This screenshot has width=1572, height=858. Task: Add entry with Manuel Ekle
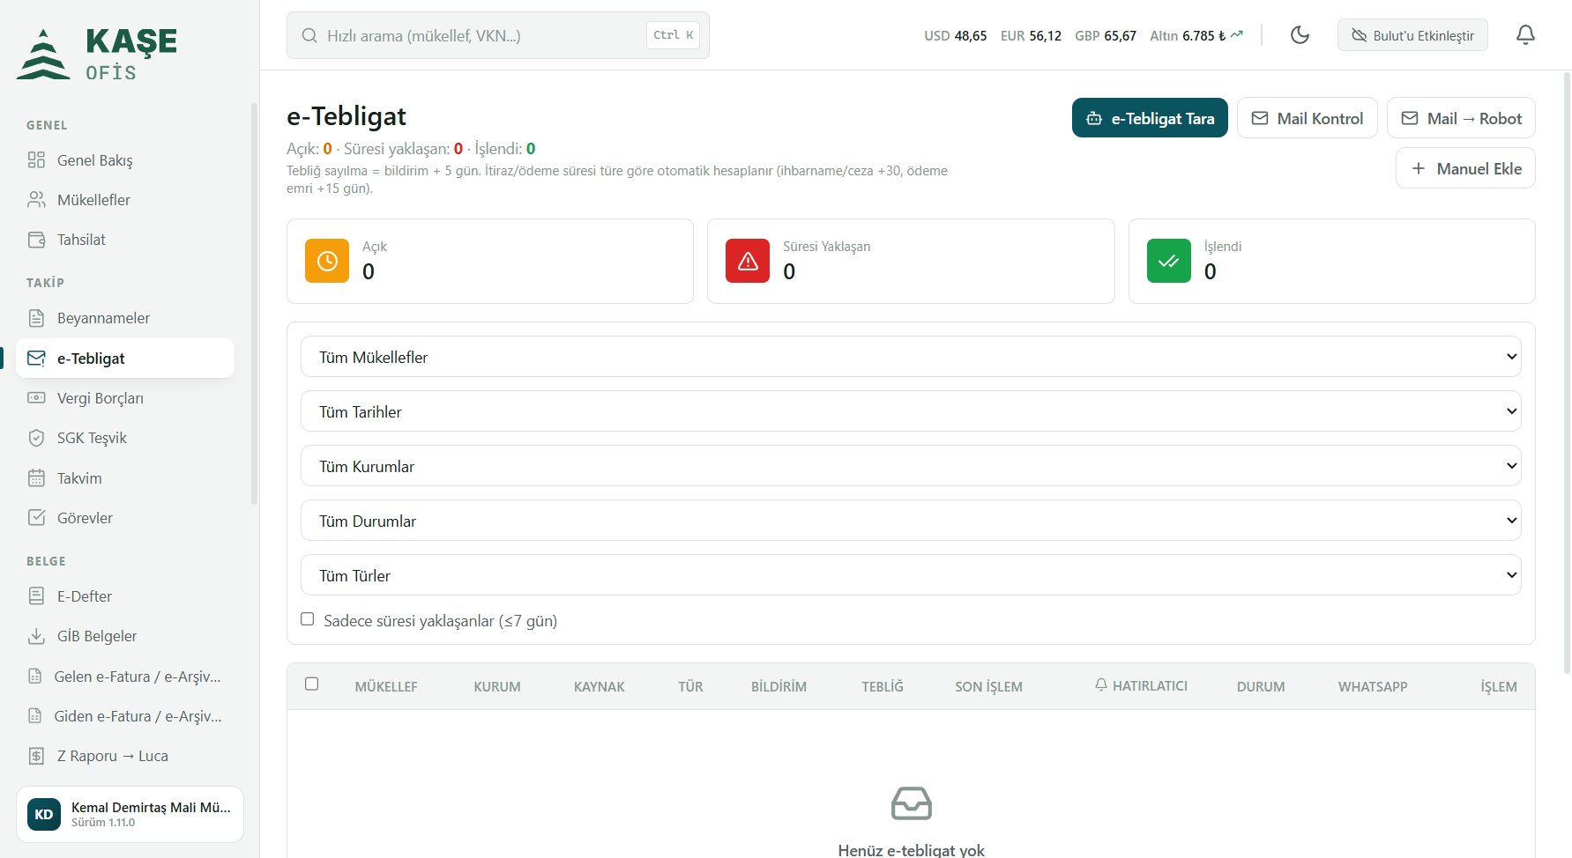pos(1465,168)
